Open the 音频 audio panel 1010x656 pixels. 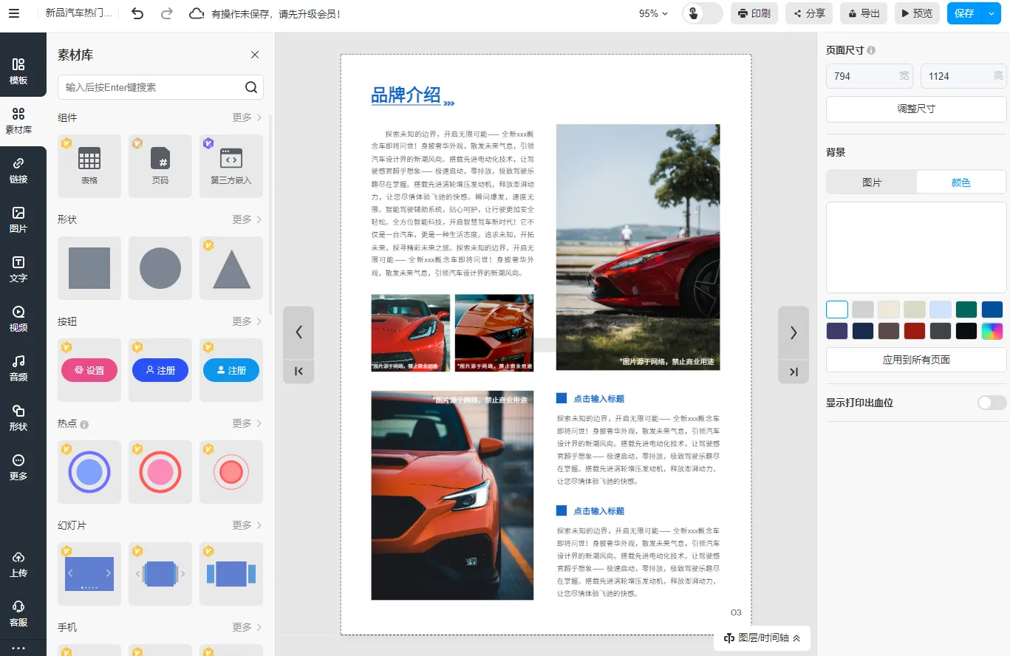click(x=18, y=369)
